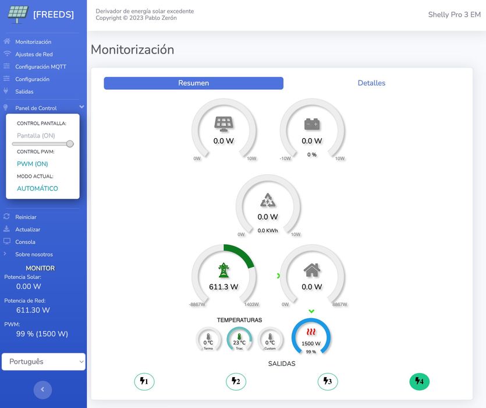Click AUTOMÁTICO current mode

pos(37,188)
